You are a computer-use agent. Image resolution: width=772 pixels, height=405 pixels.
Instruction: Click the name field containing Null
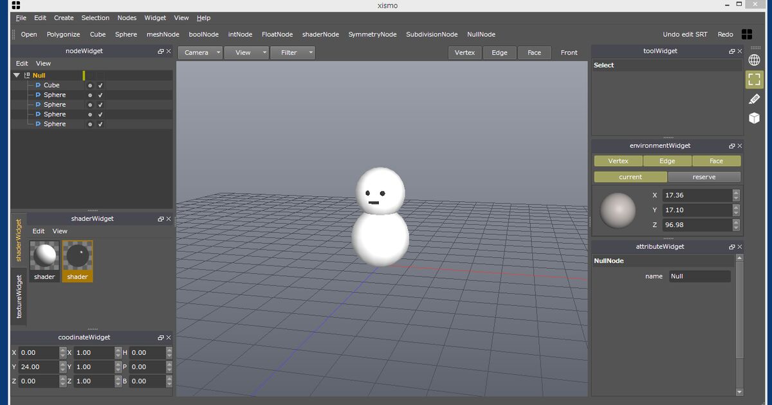tap(699, 276)
